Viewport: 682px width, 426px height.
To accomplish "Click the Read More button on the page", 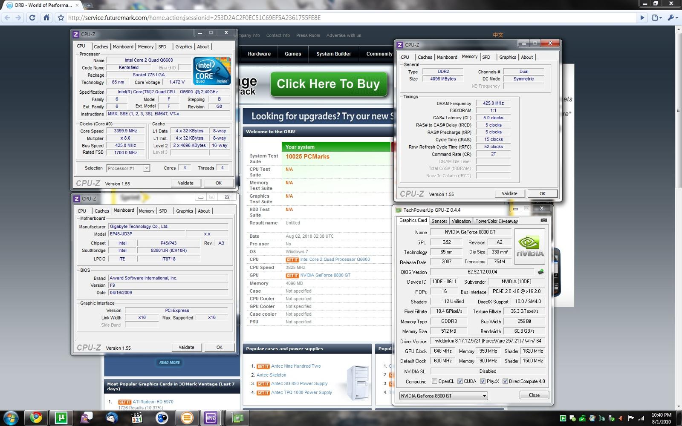I will click(x=170, y=363).
